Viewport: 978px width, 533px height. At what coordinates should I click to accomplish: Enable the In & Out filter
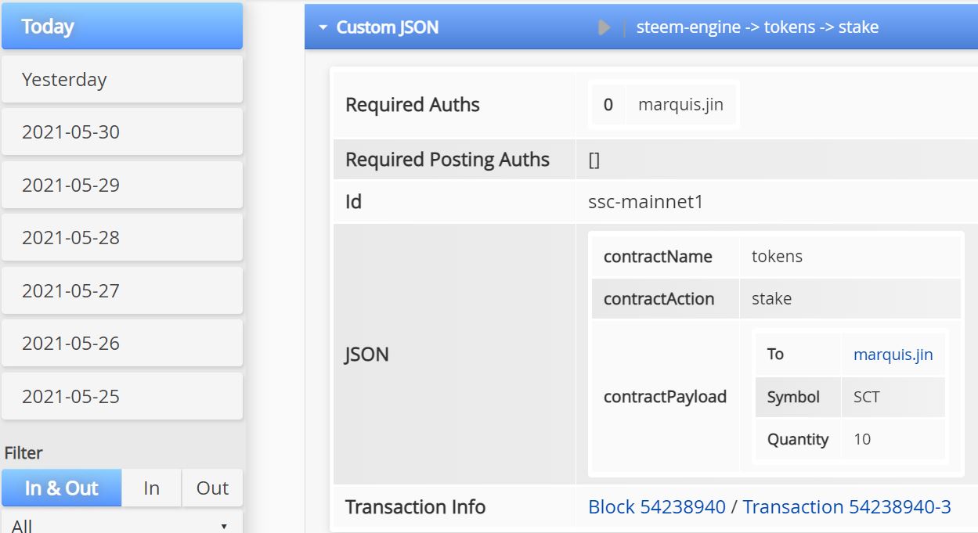(62, 488)
